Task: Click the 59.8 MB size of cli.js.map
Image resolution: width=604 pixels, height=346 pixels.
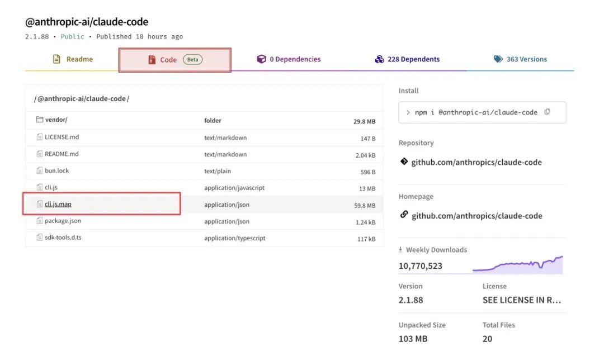Action: coord(365,206)
